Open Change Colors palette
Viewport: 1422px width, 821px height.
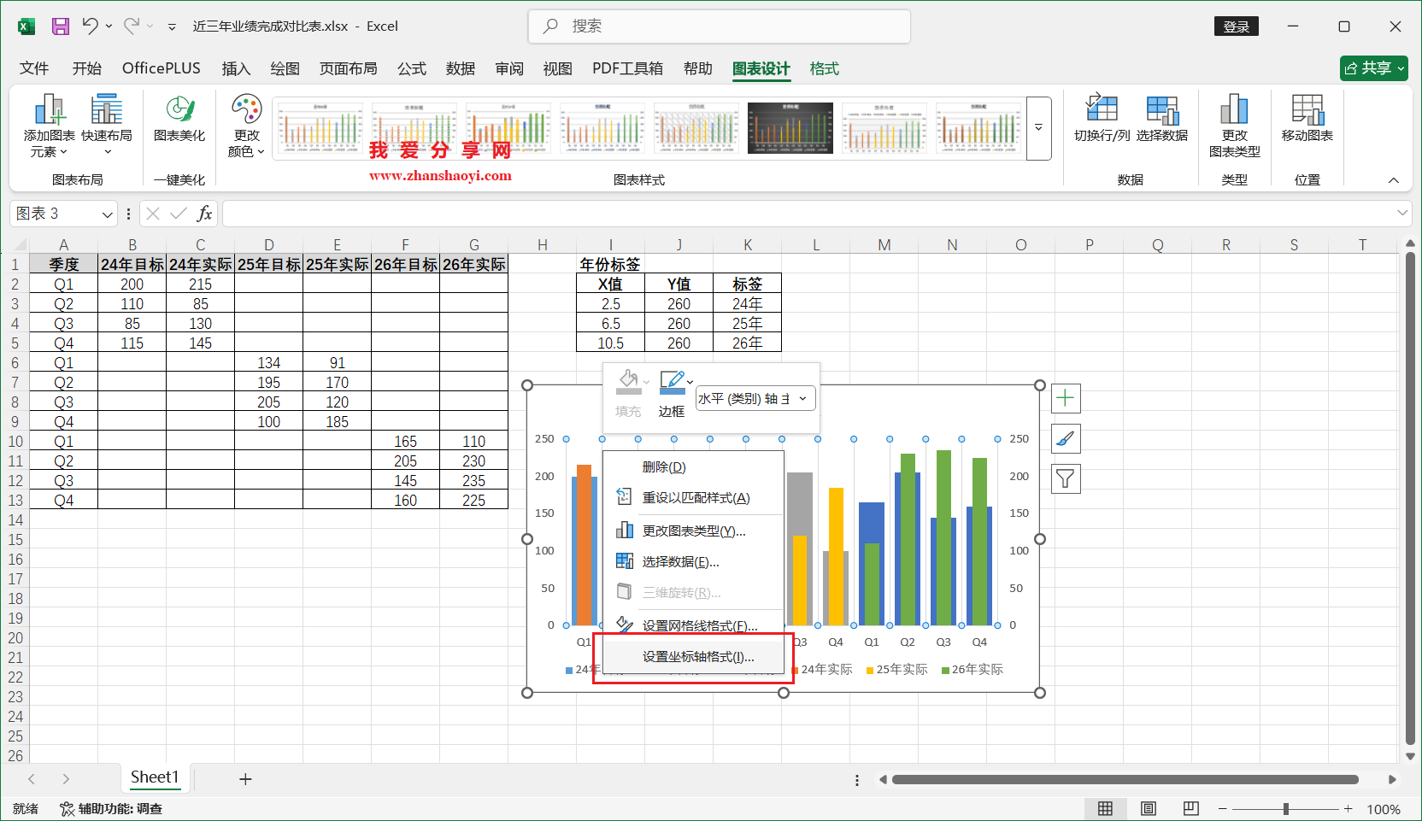(246, 126)
